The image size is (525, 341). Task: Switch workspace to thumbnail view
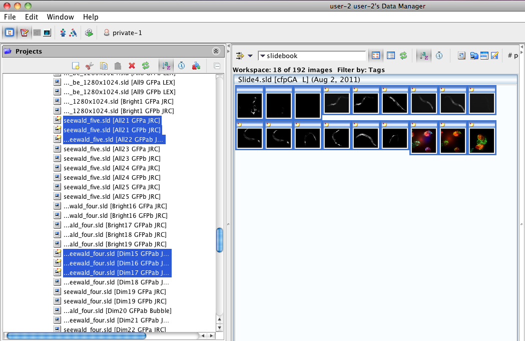click(x=375, y=56)
